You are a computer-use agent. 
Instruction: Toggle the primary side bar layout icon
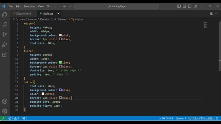tap(179, 6)
